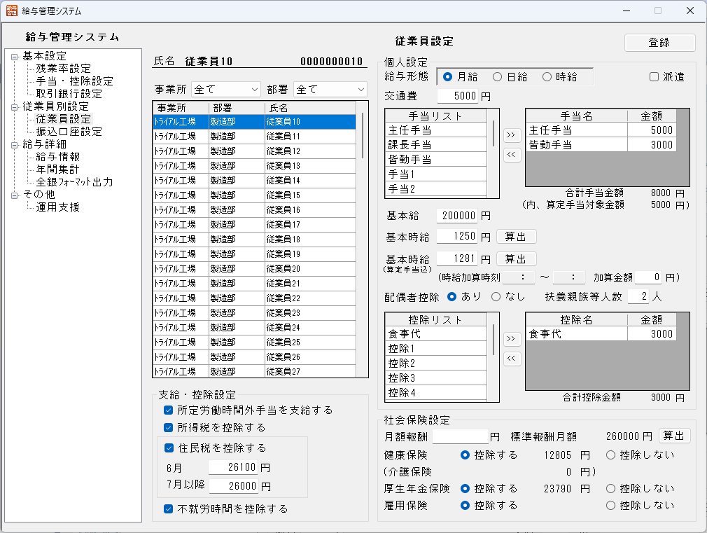Screen dimensions: 707x533
Task: Open 取引銀行設定 in the tree
Action: coord(69,94)
